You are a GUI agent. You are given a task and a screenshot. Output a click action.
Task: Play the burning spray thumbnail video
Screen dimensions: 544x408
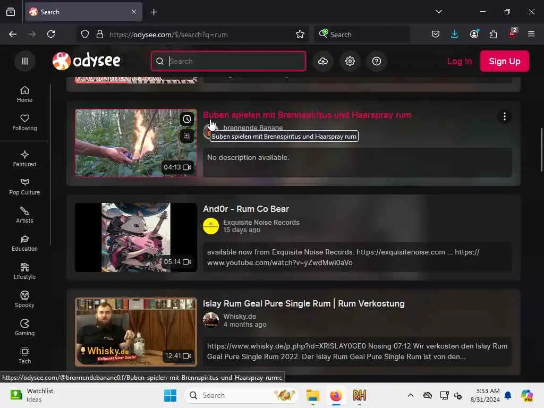tap(136, 143)
